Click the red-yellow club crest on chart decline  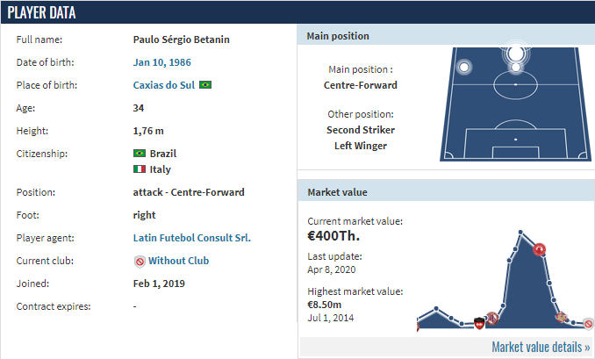(x=561, y=317)
